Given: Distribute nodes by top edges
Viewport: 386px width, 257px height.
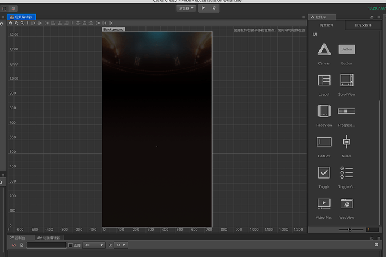Looking at the screenshot, I should [78, 23].
